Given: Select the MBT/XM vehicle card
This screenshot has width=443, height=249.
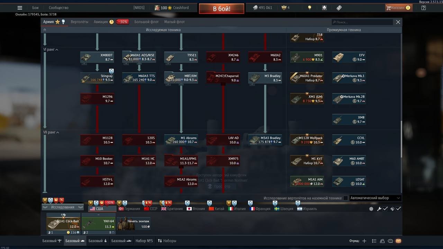Looking at the screenshot, I should (181, 78).
